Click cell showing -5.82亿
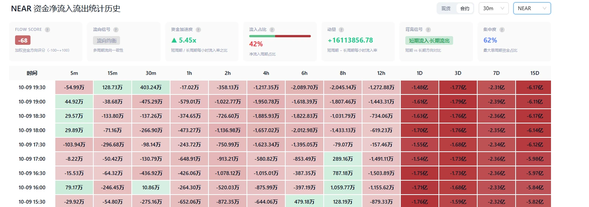The width and height of the screenshot is (589, 207). click(x=533, y=201)
